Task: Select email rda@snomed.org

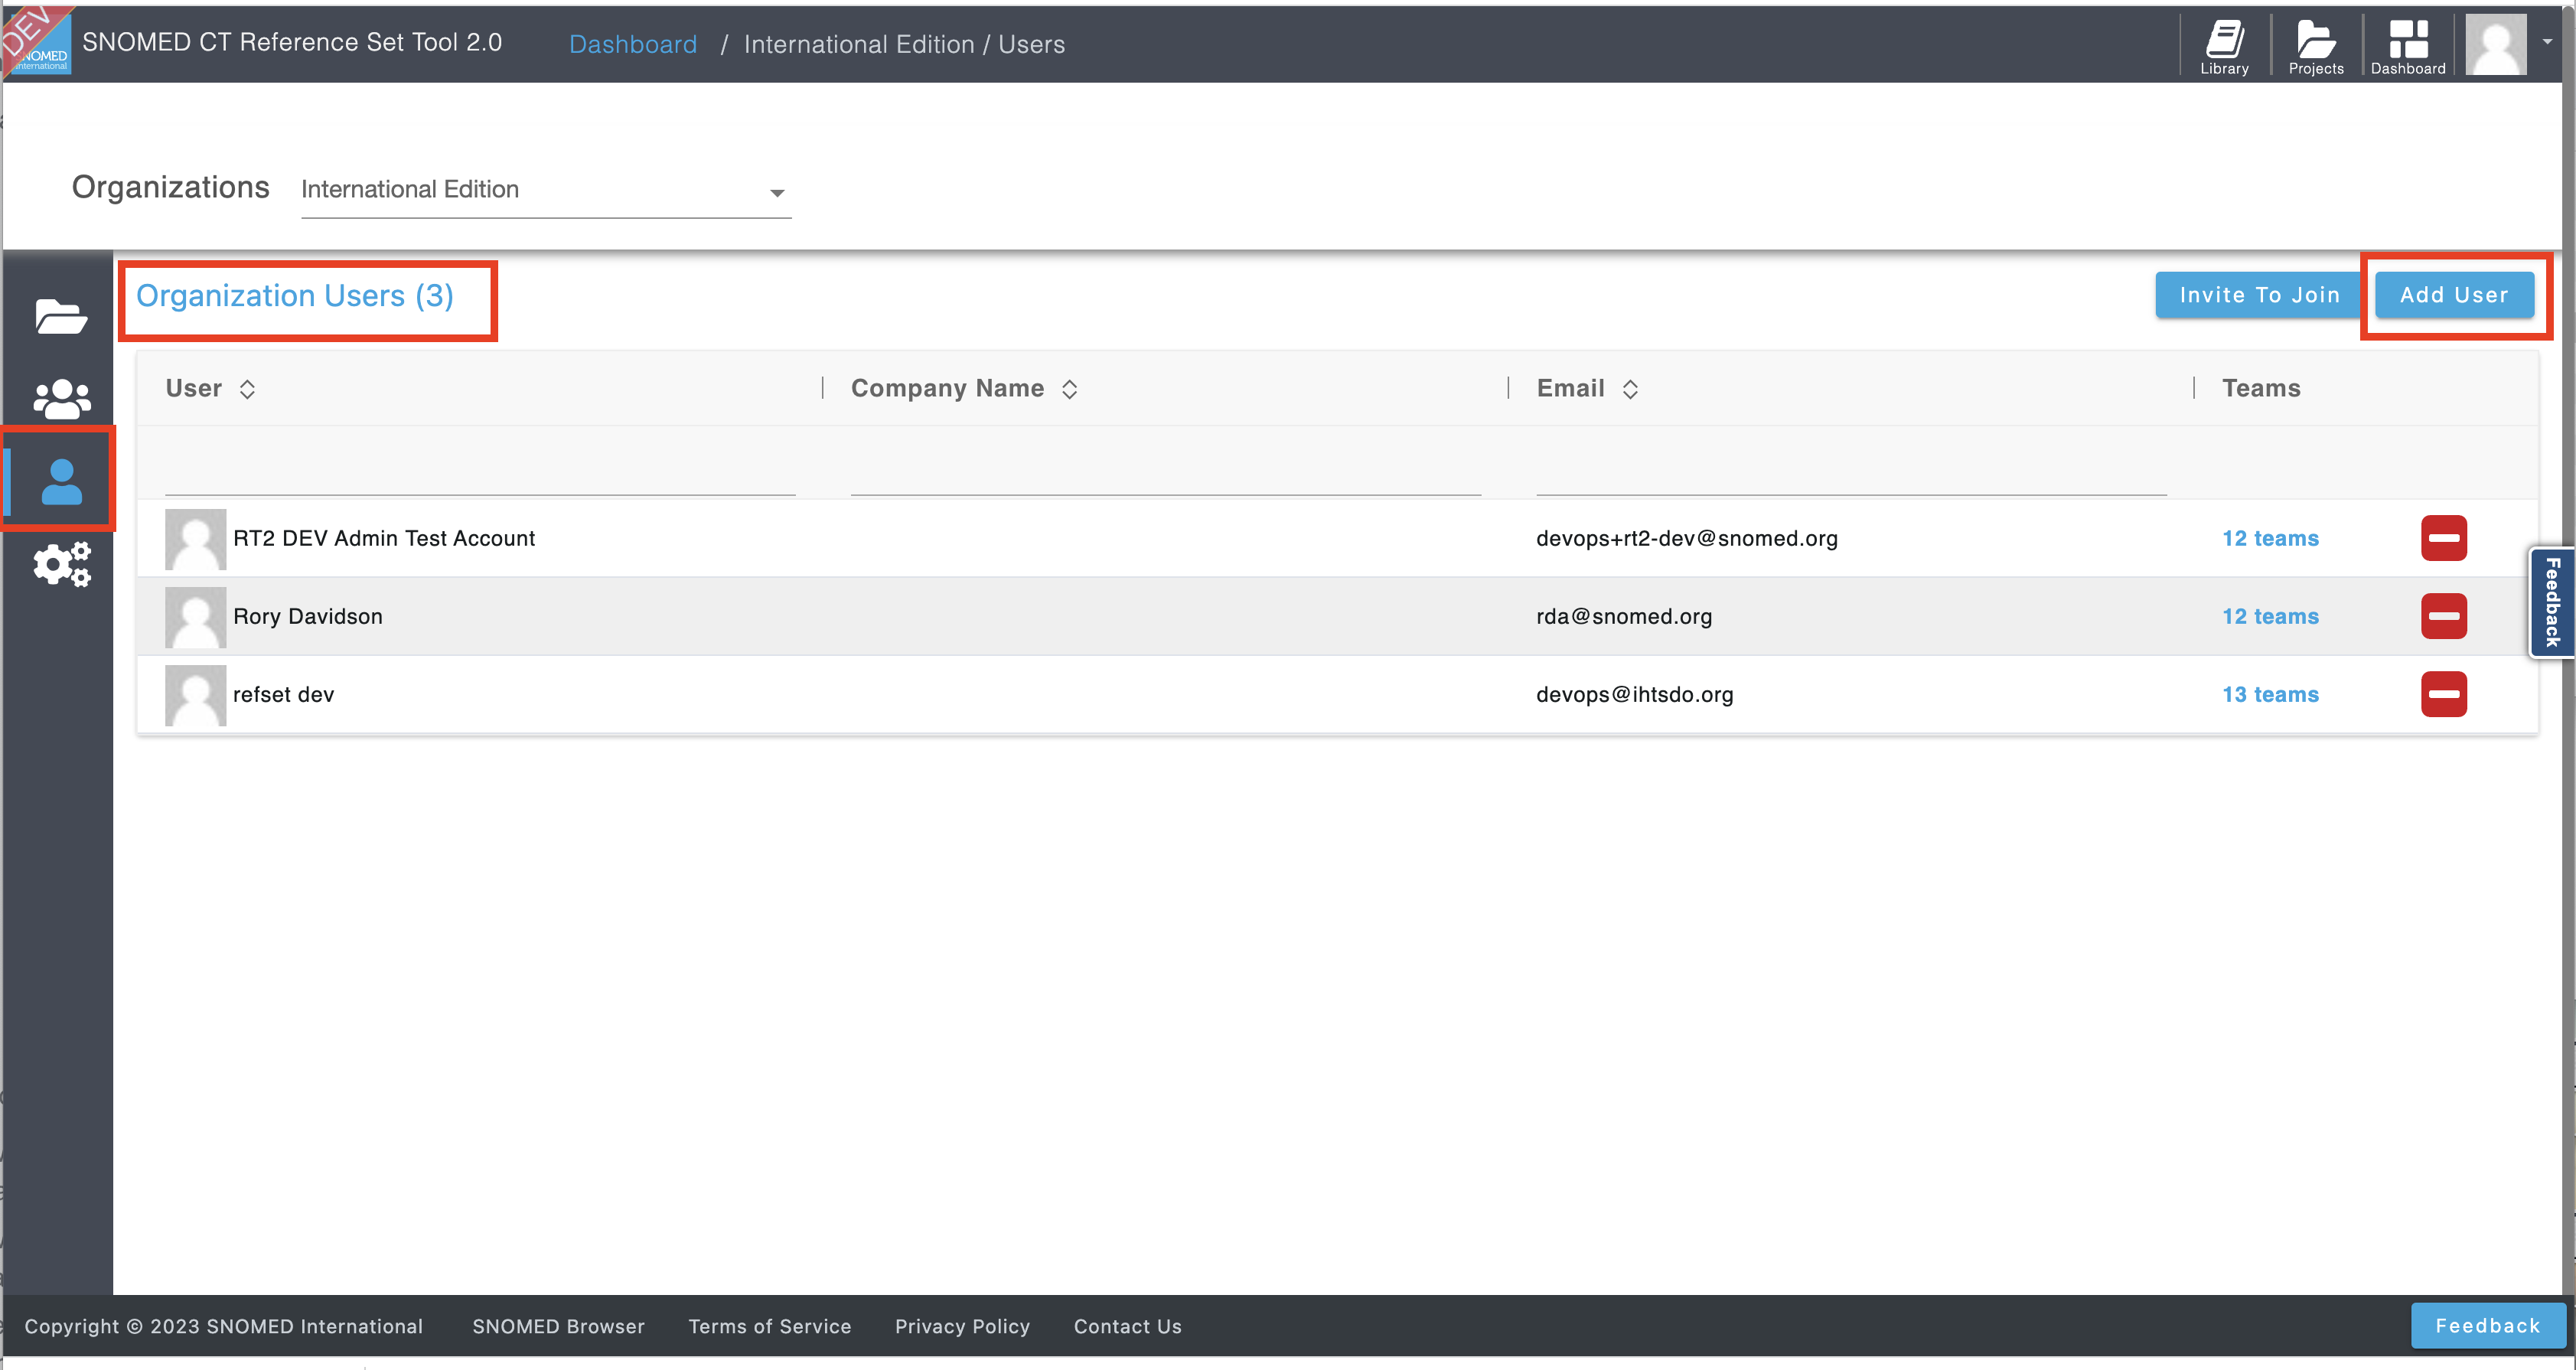Action: coord(1624,616)
